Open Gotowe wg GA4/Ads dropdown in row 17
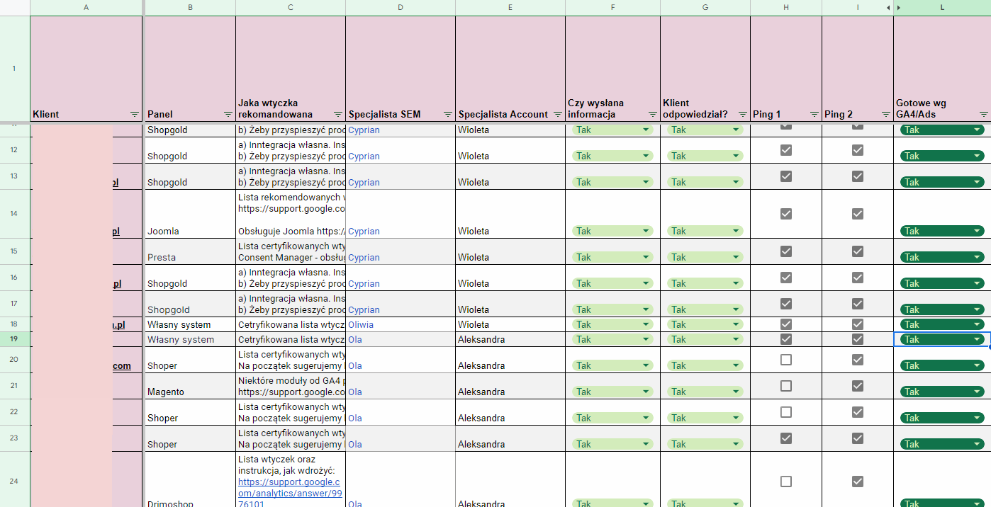 (942, 309)
